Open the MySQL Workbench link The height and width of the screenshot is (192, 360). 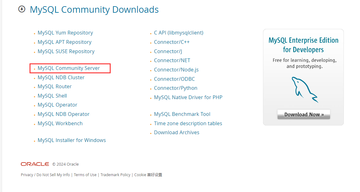(60, 123)
